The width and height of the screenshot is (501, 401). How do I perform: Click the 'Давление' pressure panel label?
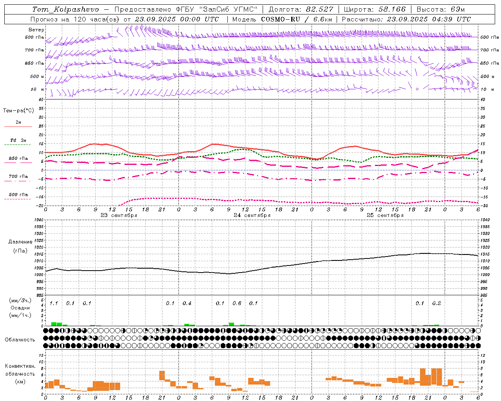pos(20,242)
